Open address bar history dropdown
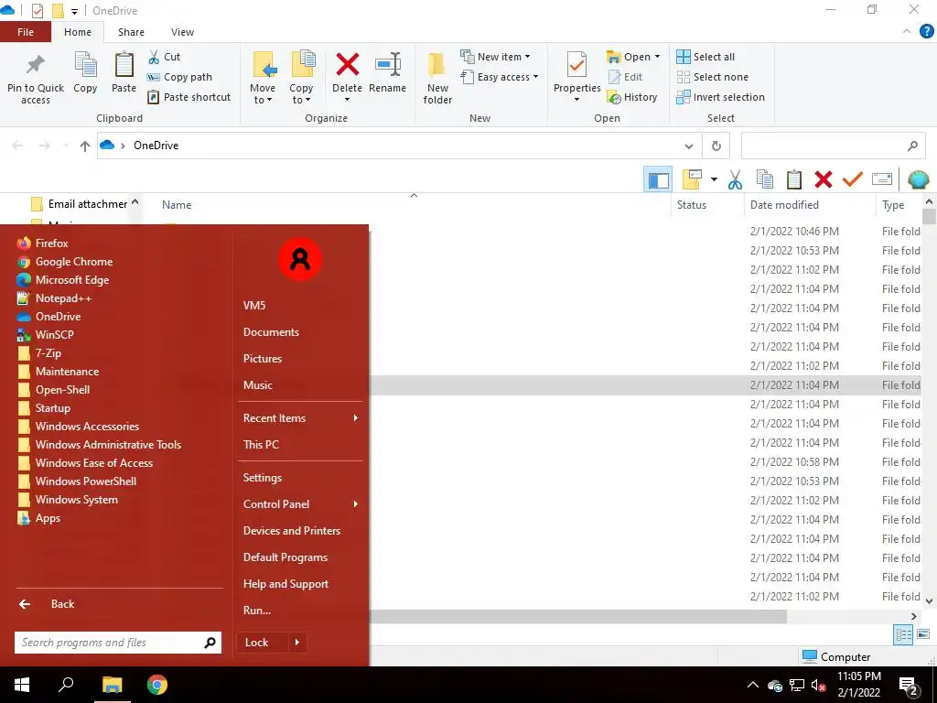Image resolution: width=937 pixels, height=703 pixels. [x=689, y=146]
